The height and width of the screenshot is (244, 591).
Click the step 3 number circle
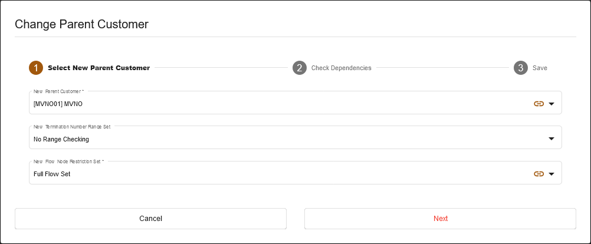tap(520, 68)
